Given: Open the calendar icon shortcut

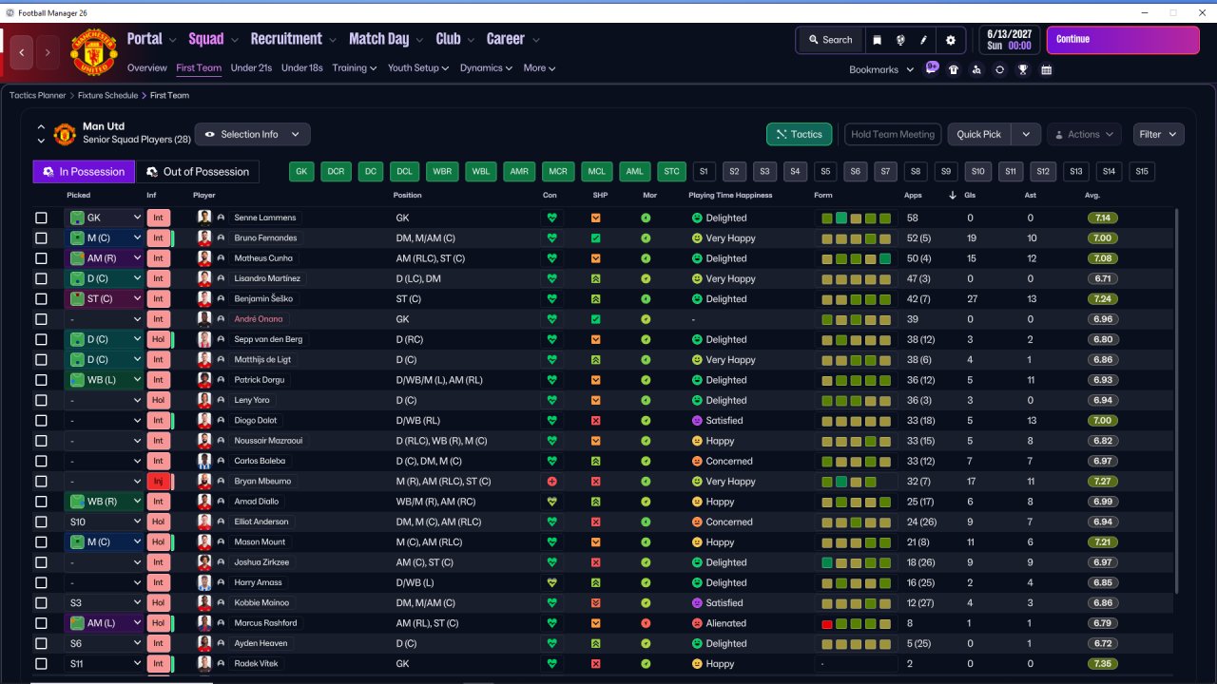Looking at the screenshot, I should [x=1046, y=69].
